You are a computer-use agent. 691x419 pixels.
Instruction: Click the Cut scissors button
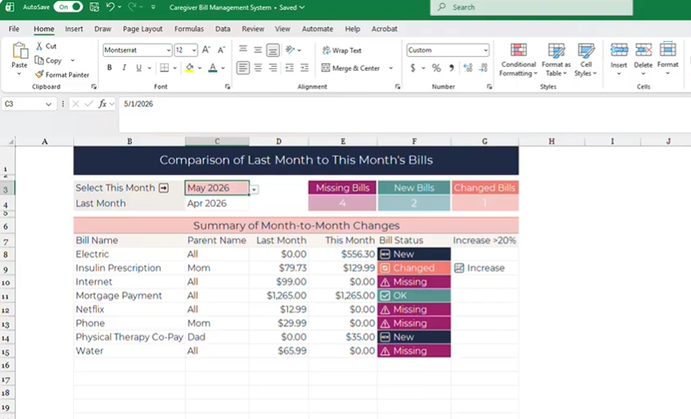(46, 46)
